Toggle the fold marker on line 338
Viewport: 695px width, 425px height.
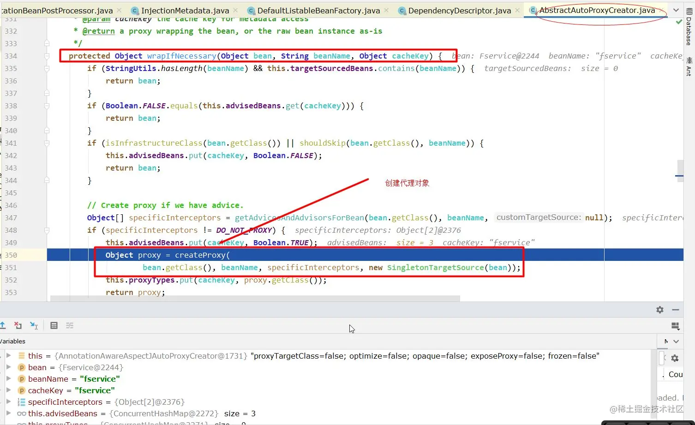(47, 106)
